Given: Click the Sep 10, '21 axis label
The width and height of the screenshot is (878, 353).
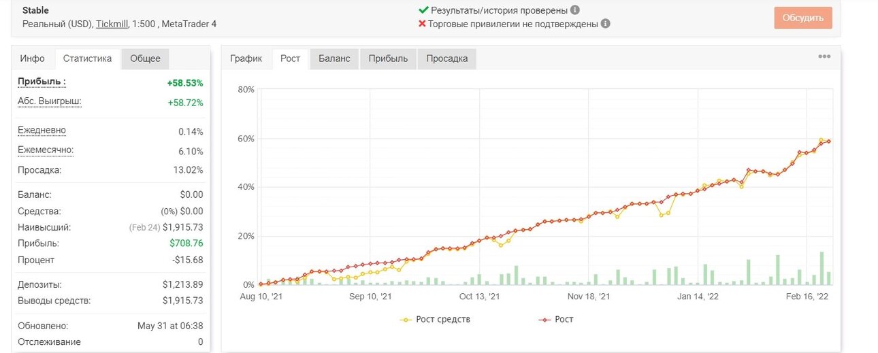Looking at the screenshot, I should (x=370, y=297).
